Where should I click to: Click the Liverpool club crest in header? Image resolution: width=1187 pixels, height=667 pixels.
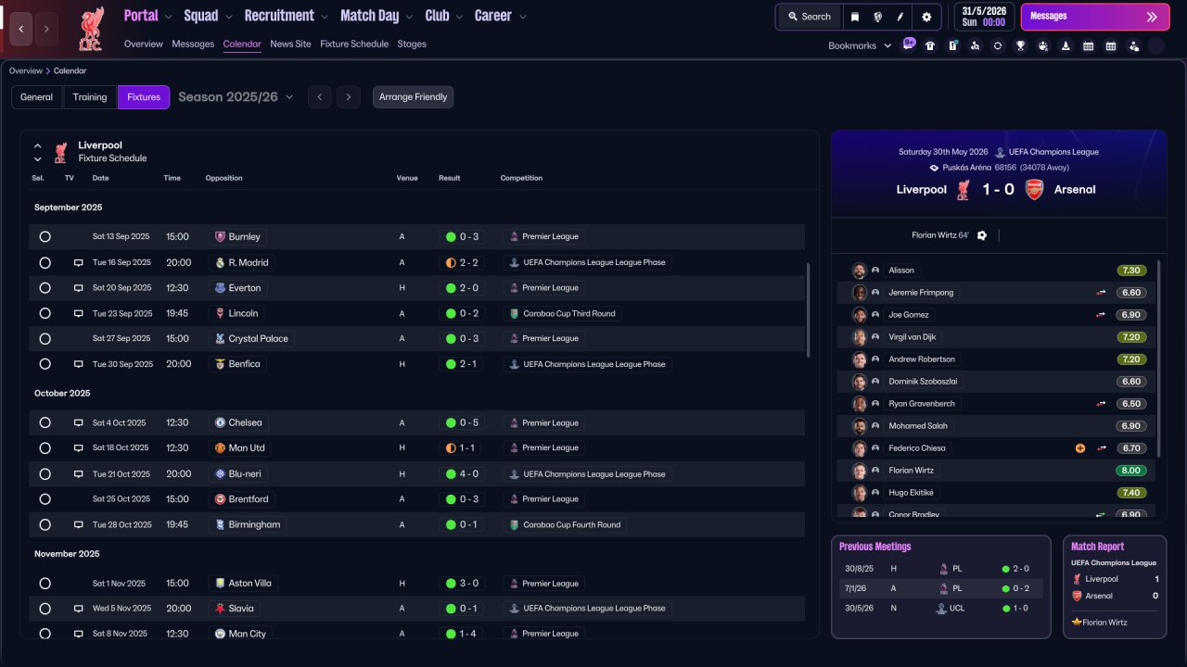coord(91,29)
